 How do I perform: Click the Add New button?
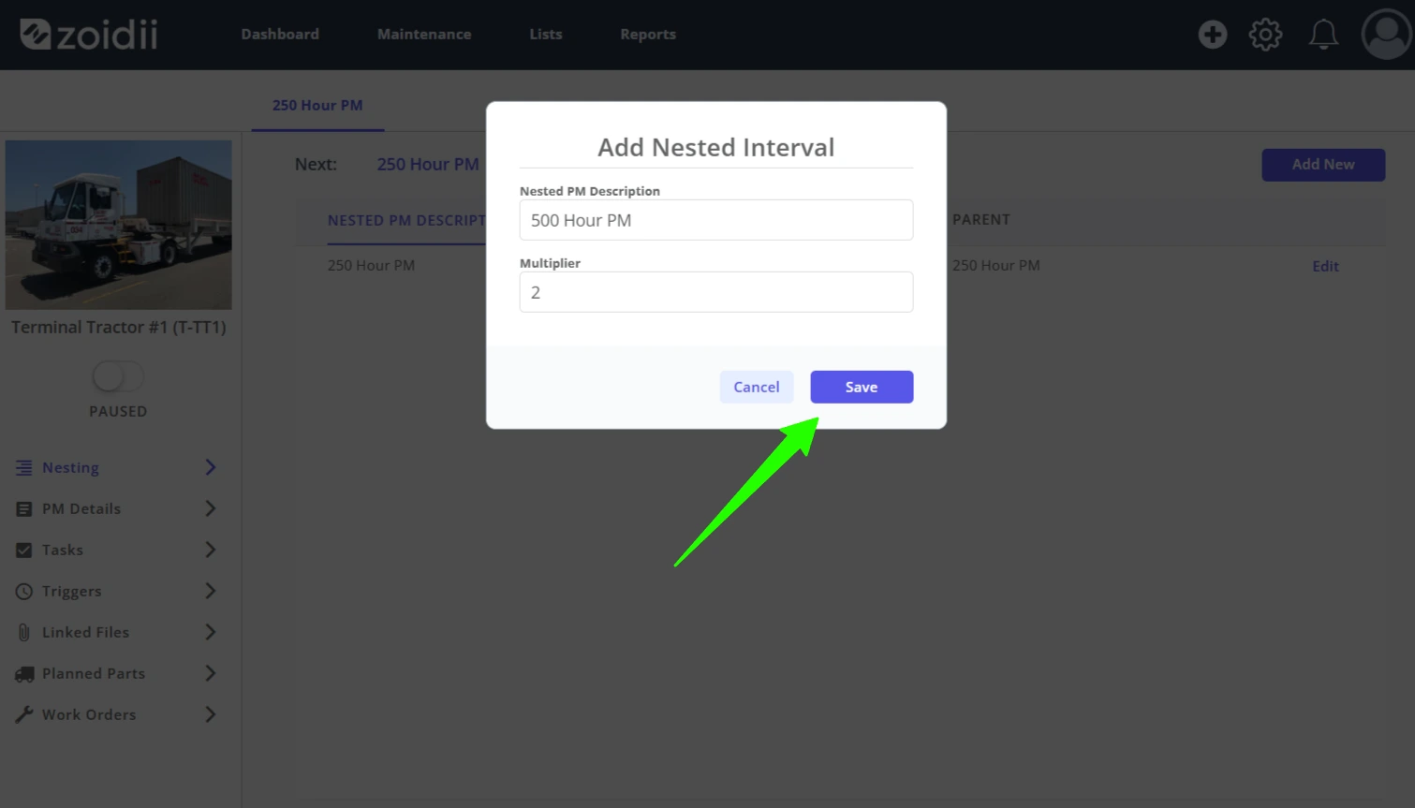pos(1323,165)
